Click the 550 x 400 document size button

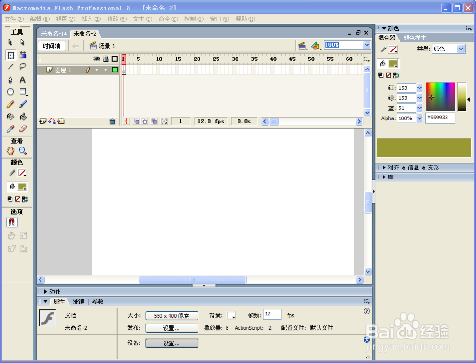[171, 315]
